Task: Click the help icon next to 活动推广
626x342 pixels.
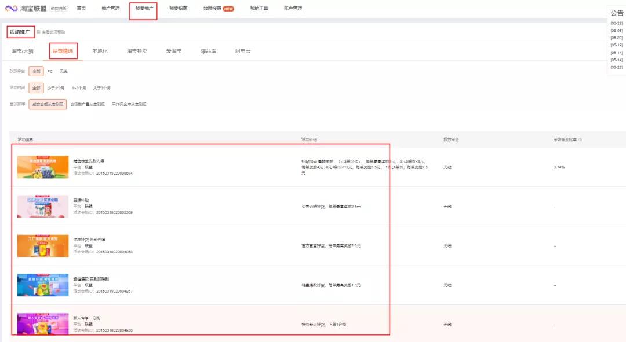Action: (x=39, y=32)
